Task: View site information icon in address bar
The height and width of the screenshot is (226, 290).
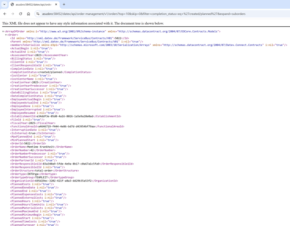Action: point(38,14)
